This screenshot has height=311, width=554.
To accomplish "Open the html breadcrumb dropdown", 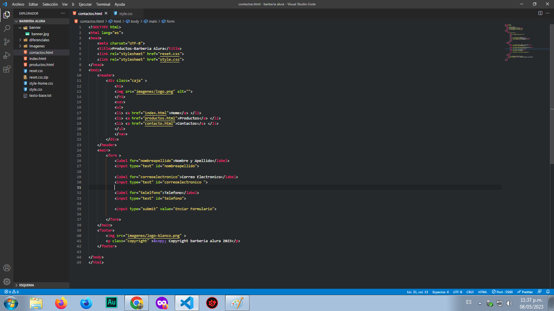I will point(114,21).
